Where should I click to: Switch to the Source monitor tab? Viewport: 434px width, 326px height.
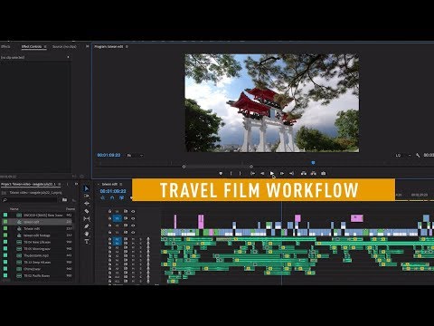(x=64, y=46)
